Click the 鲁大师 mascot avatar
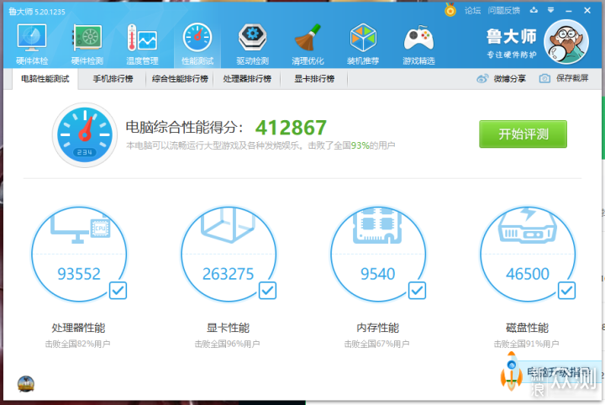Image resolution: width=605 pixels, height=405 pixels. pos(566,42)
